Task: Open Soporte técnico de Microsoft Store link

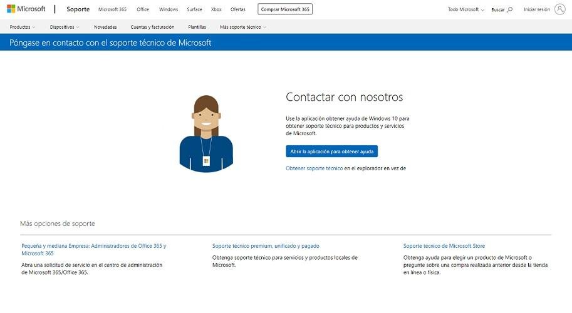Action: [444, 246]
